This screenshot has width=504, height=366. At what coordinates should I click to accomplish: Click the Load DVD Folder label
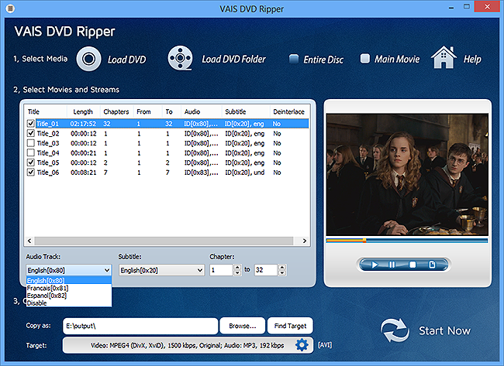tap(233, 59)
